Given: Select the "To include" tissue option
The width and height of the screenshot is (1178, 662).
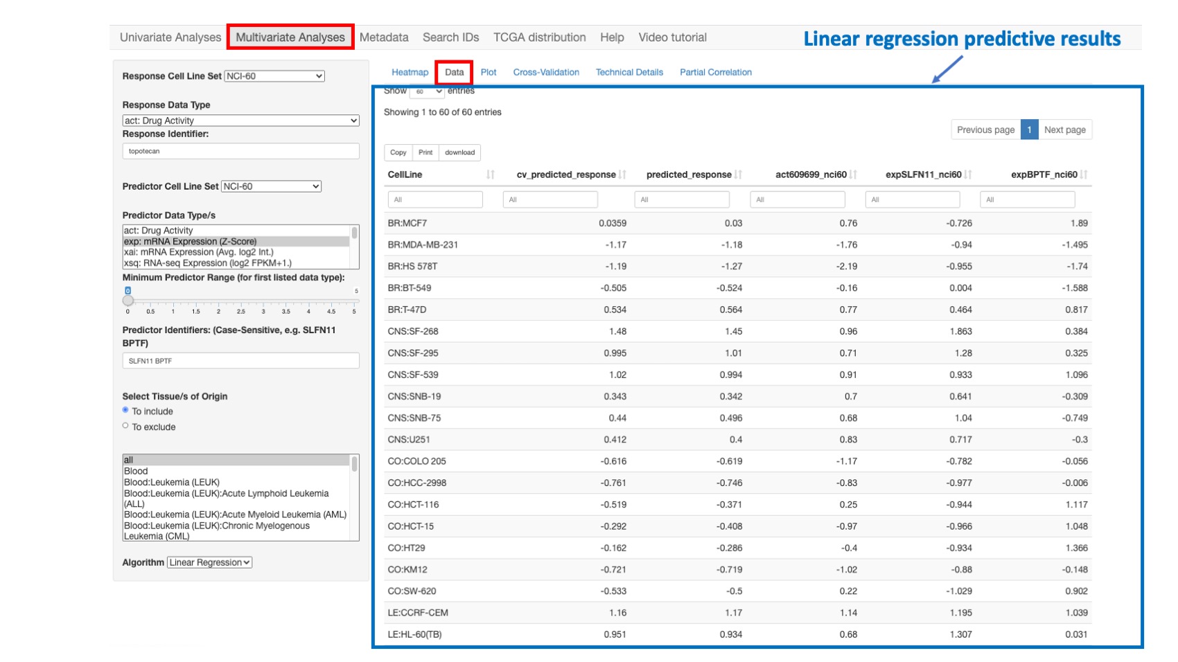Looking at the screenshot, I should (125, 411).
